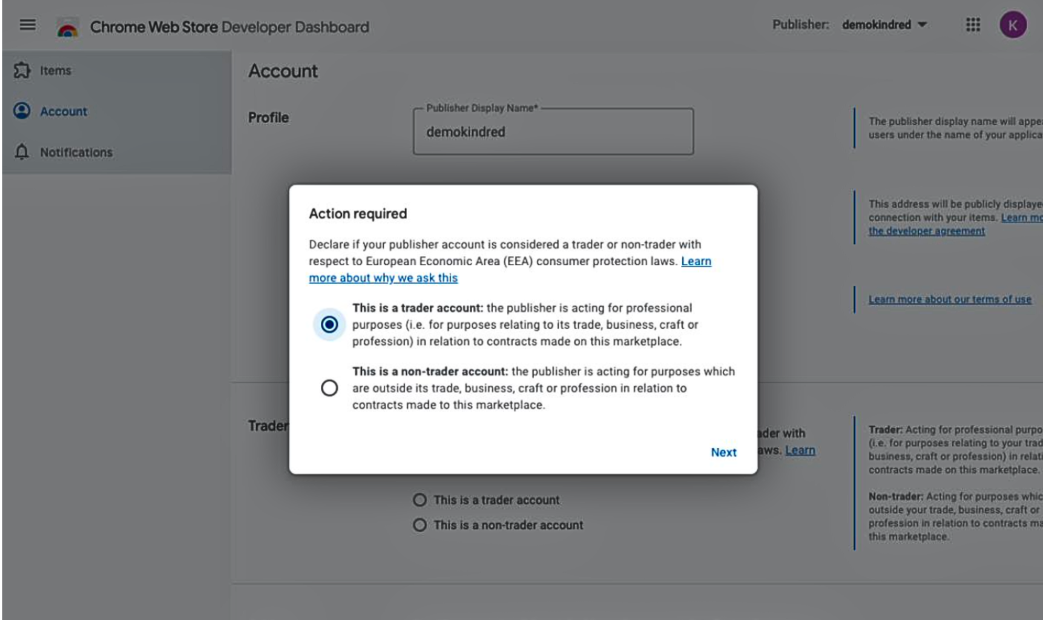Screen dimensions: 1043x620
Task: Click the Publisher Display Name field
Action: [x=553, y=132]
